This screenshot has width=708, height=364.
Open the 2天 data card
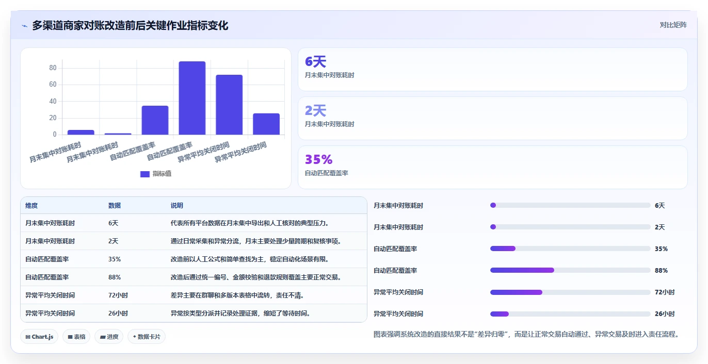(x=493, y=118)
